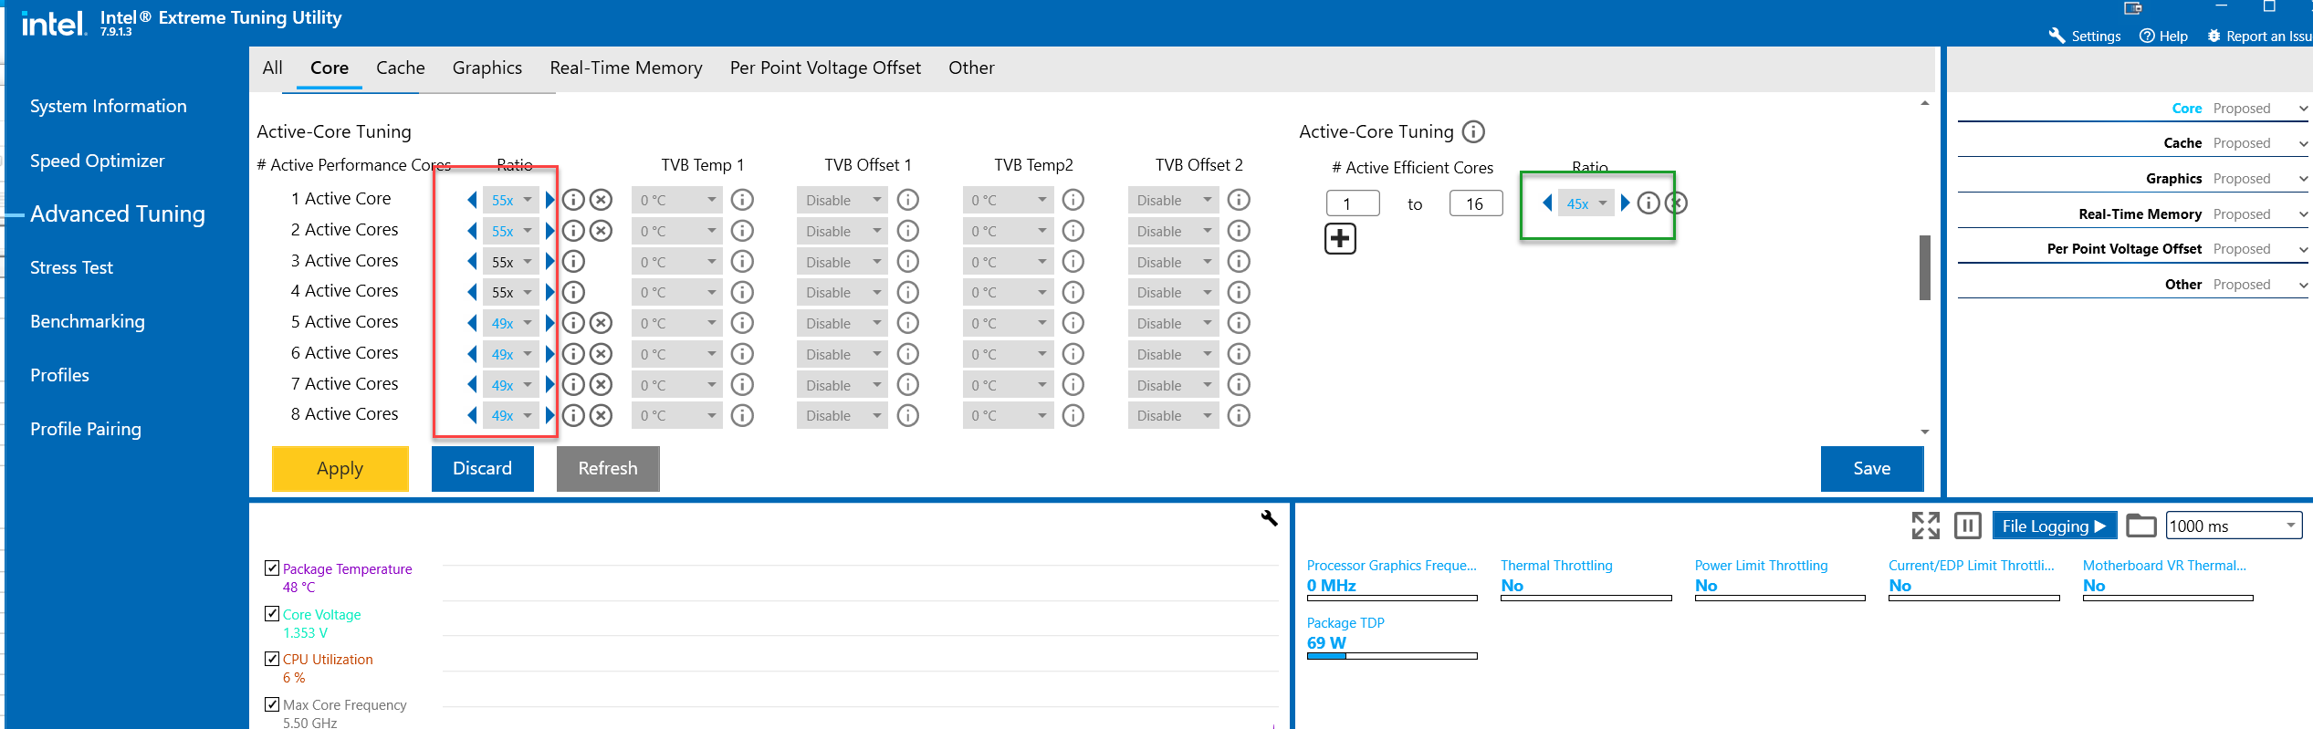This screenshot has height=729, width=2313.
Task: Uncheck the Package Temperature checkbox
Action: pyautogui.click(x=272, y=568)
